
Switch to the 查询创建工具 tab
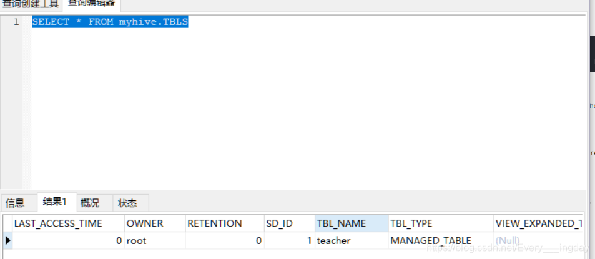pyautogui.click(x=31, y=4)
